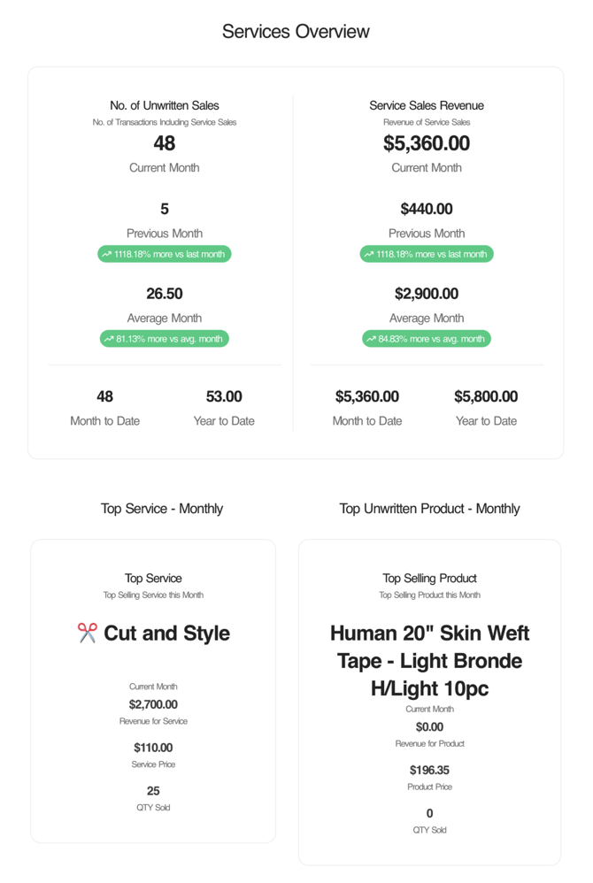The height and width of the screenshot is (883, 593).
Task: Click trend arrow icon in 84.83% avg. month badge
Action: click(x=372, y=339)
